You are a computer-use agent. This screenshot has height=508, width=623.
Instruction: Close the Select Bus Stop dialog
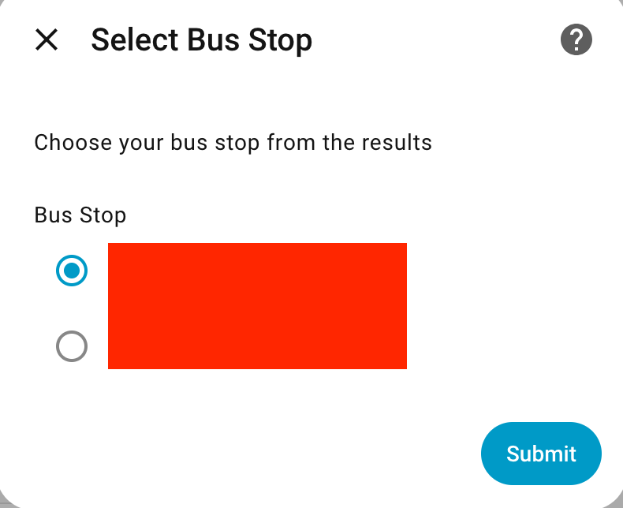47,39
